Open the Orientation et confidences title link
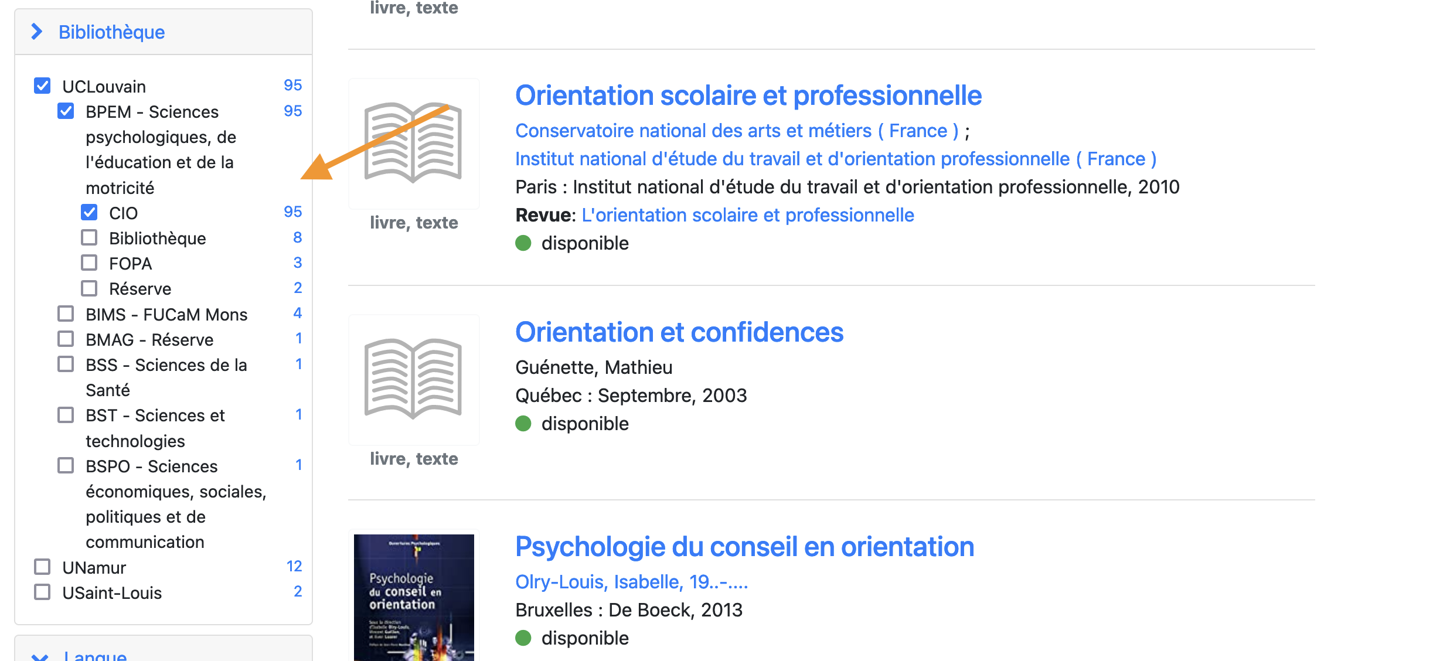This screenshot has width=1450, height=661. [x=679, y=332]
